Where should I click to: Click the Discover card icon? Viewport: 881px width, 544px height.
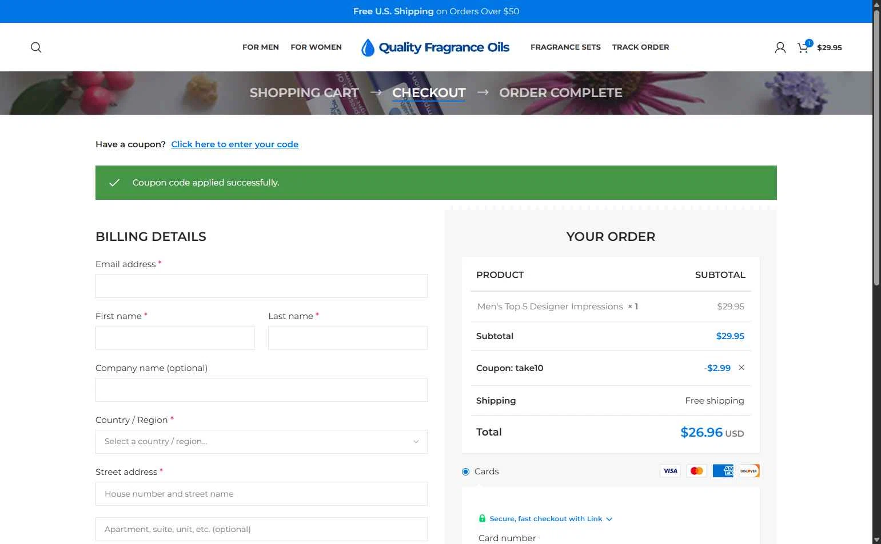749,471
